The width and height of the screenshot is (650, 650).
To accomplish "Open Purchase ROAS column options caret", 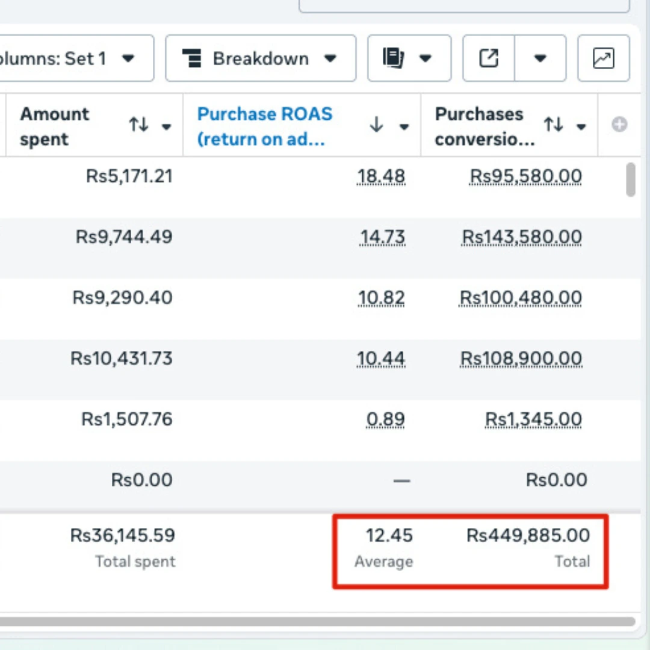I will (x=404, y=126).
